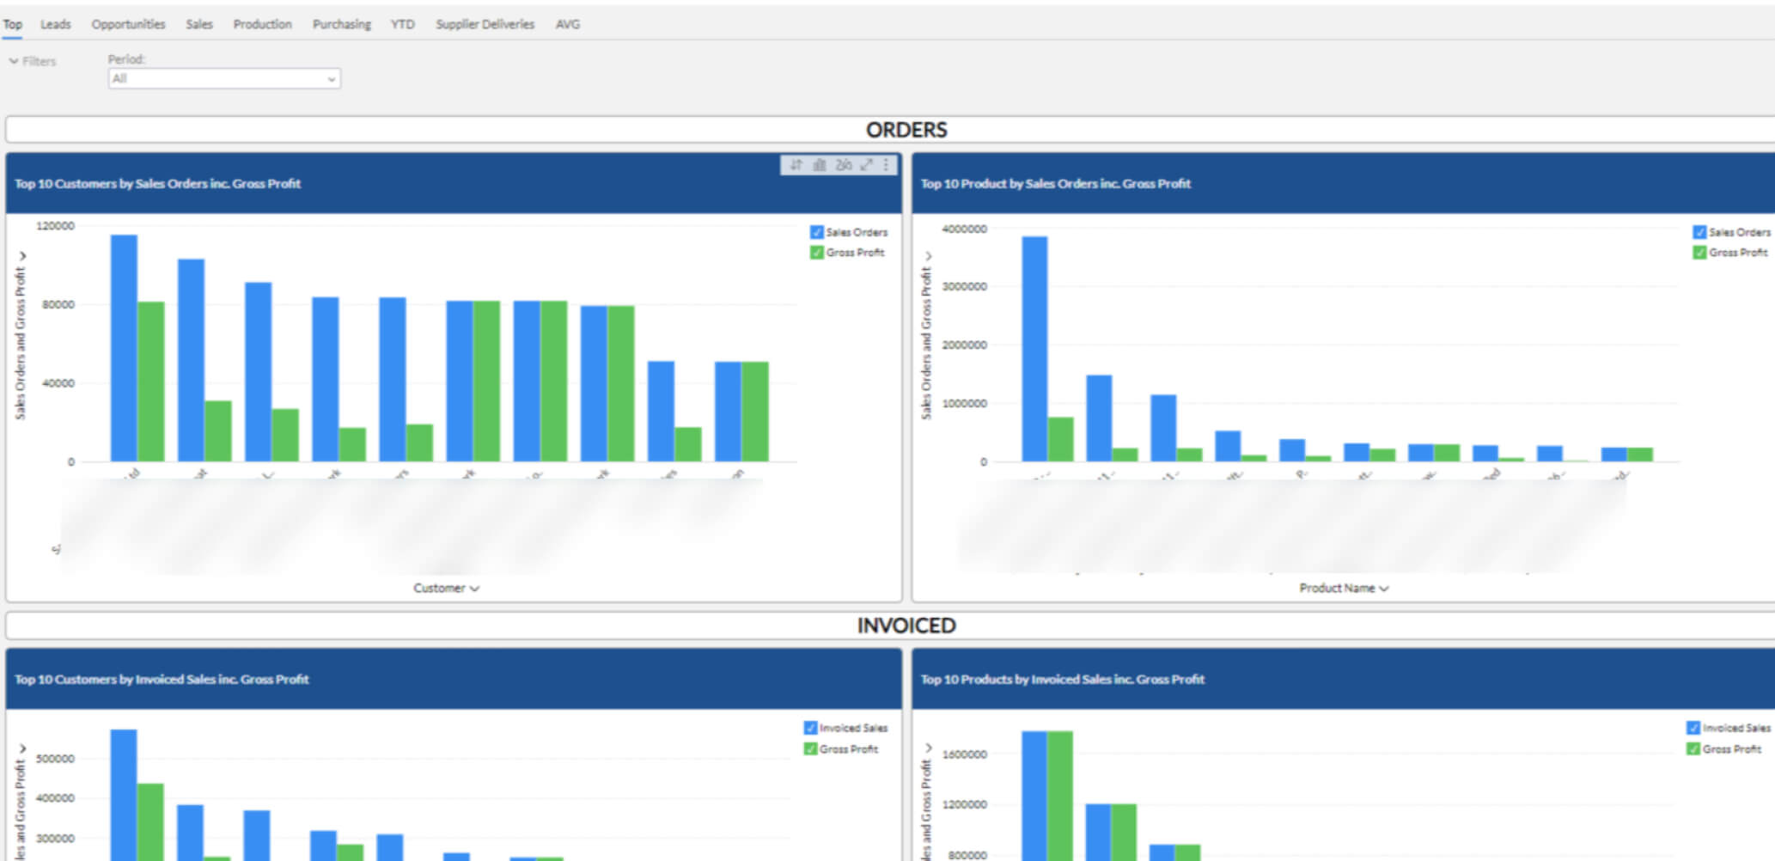Uncheck Sales Orders in the customers chart legend
Image resolution: width=1775 pixels, height=861 pixels.
click(x=816, y=232)
